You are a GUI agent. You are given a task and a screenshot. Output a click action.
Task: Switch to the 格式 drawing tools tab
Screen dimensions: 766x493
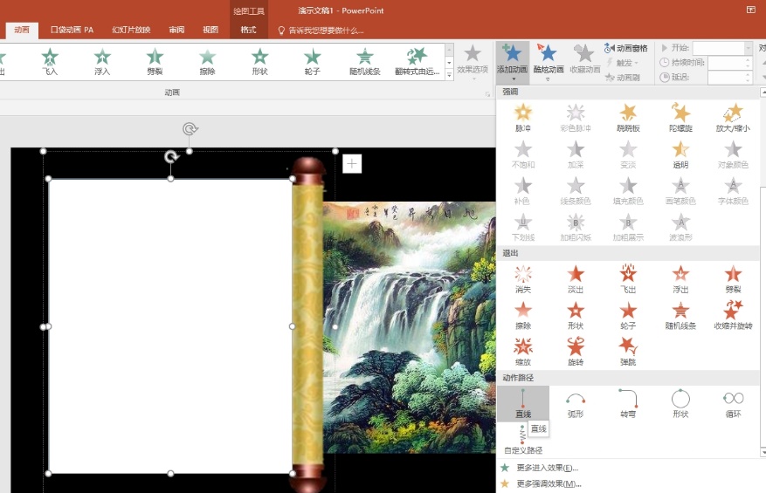pos(248,30)
